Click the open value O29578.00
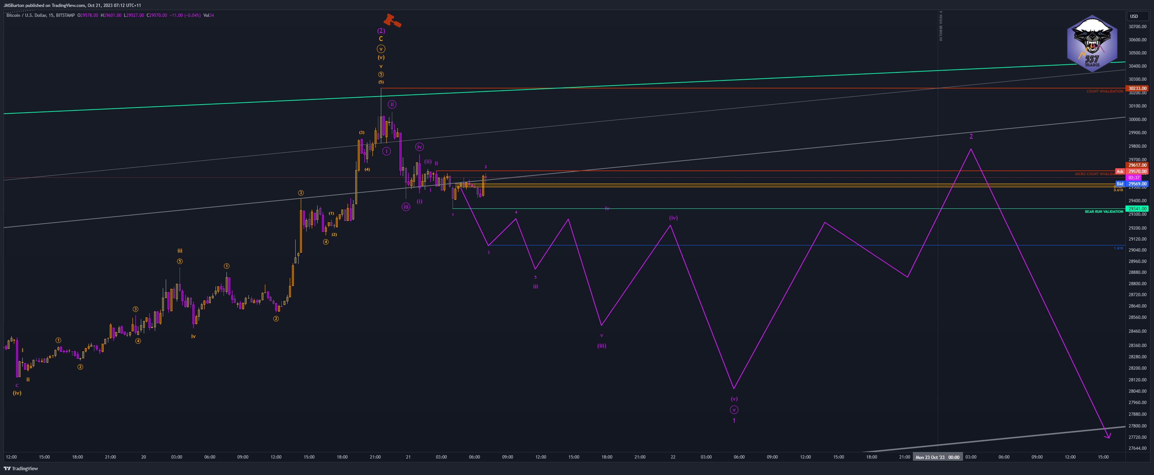 click(88, 15)
